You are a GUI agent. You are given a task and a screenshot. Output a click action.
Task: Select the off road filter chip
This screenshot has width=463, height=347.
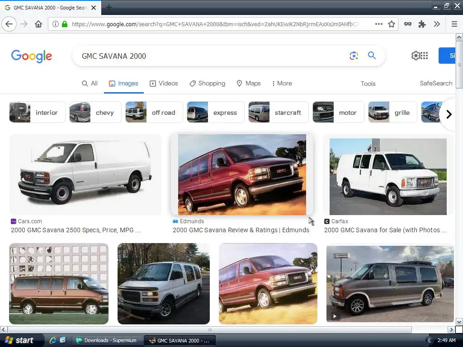tap(154, 112)
